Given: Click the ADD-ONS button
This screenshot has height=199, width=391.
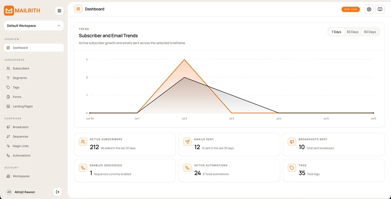Looking at the screenshot, I should tap(351, 9).
